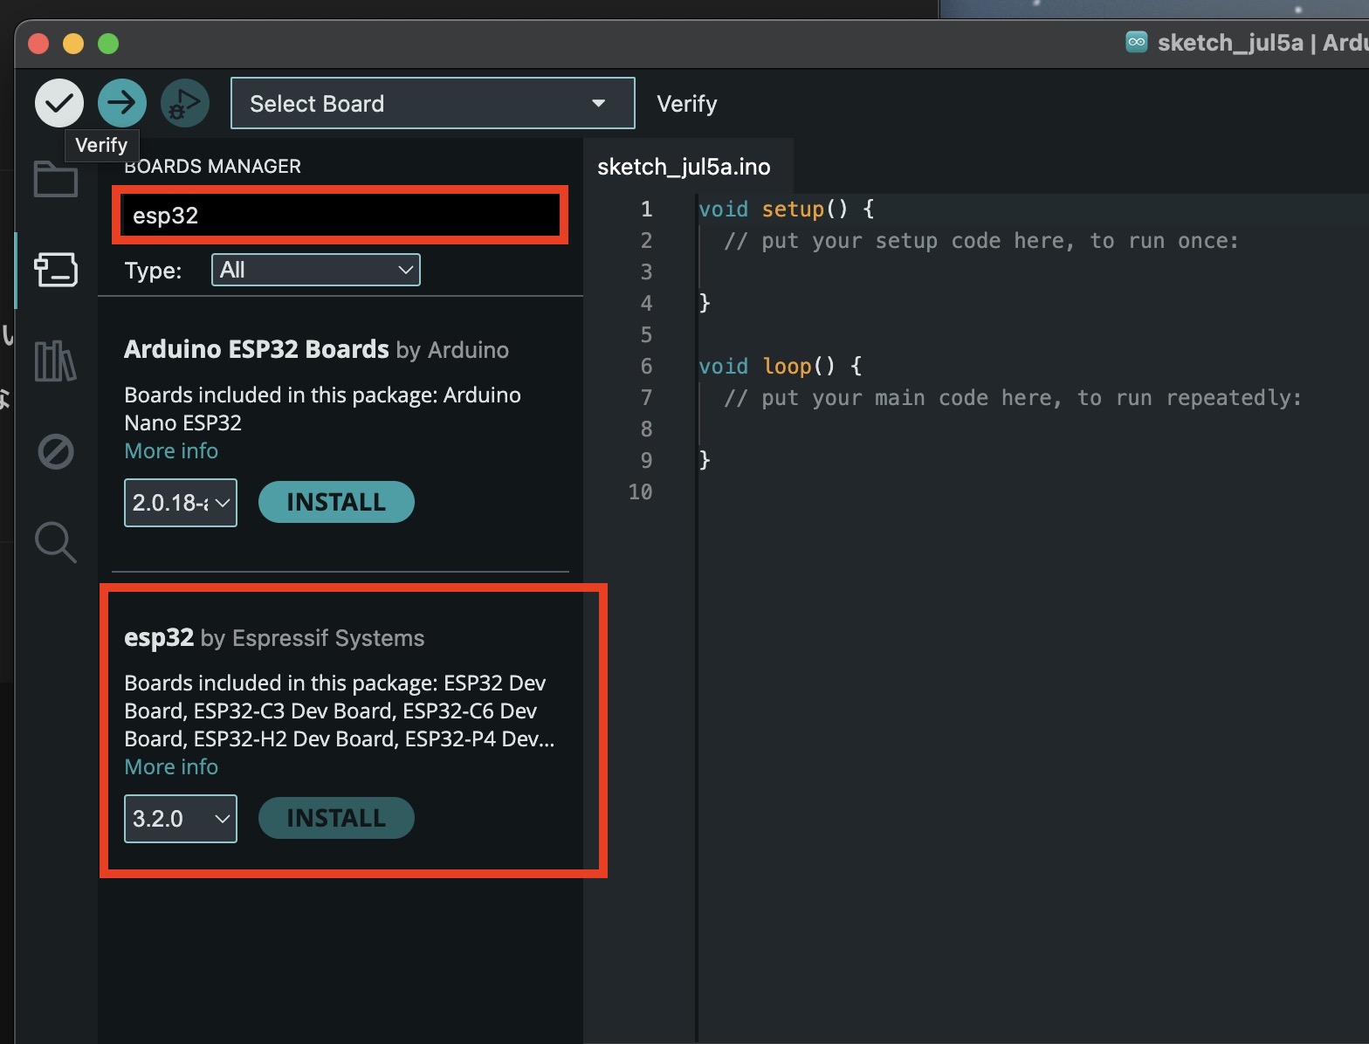1369x1044 pixels.
Task: Open the Boards Manager sidebar icon
Action: tap(56, 270)
